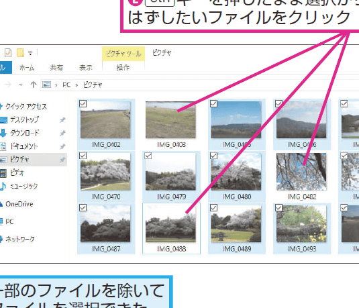The width and height of the screenshot is (359, 308).
Task: Click the IMG_0489 file name label
Action: [x=237, y=249]
